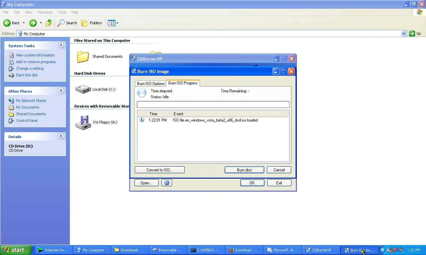Open the Address bar dropdown
The width and height of the screenshot is (426, 255).
click(404, 34)
